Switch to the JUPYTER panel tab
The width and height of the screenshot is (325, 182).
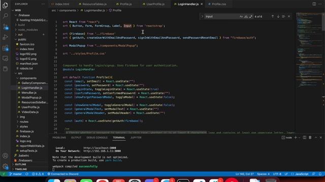click(136, 138)
